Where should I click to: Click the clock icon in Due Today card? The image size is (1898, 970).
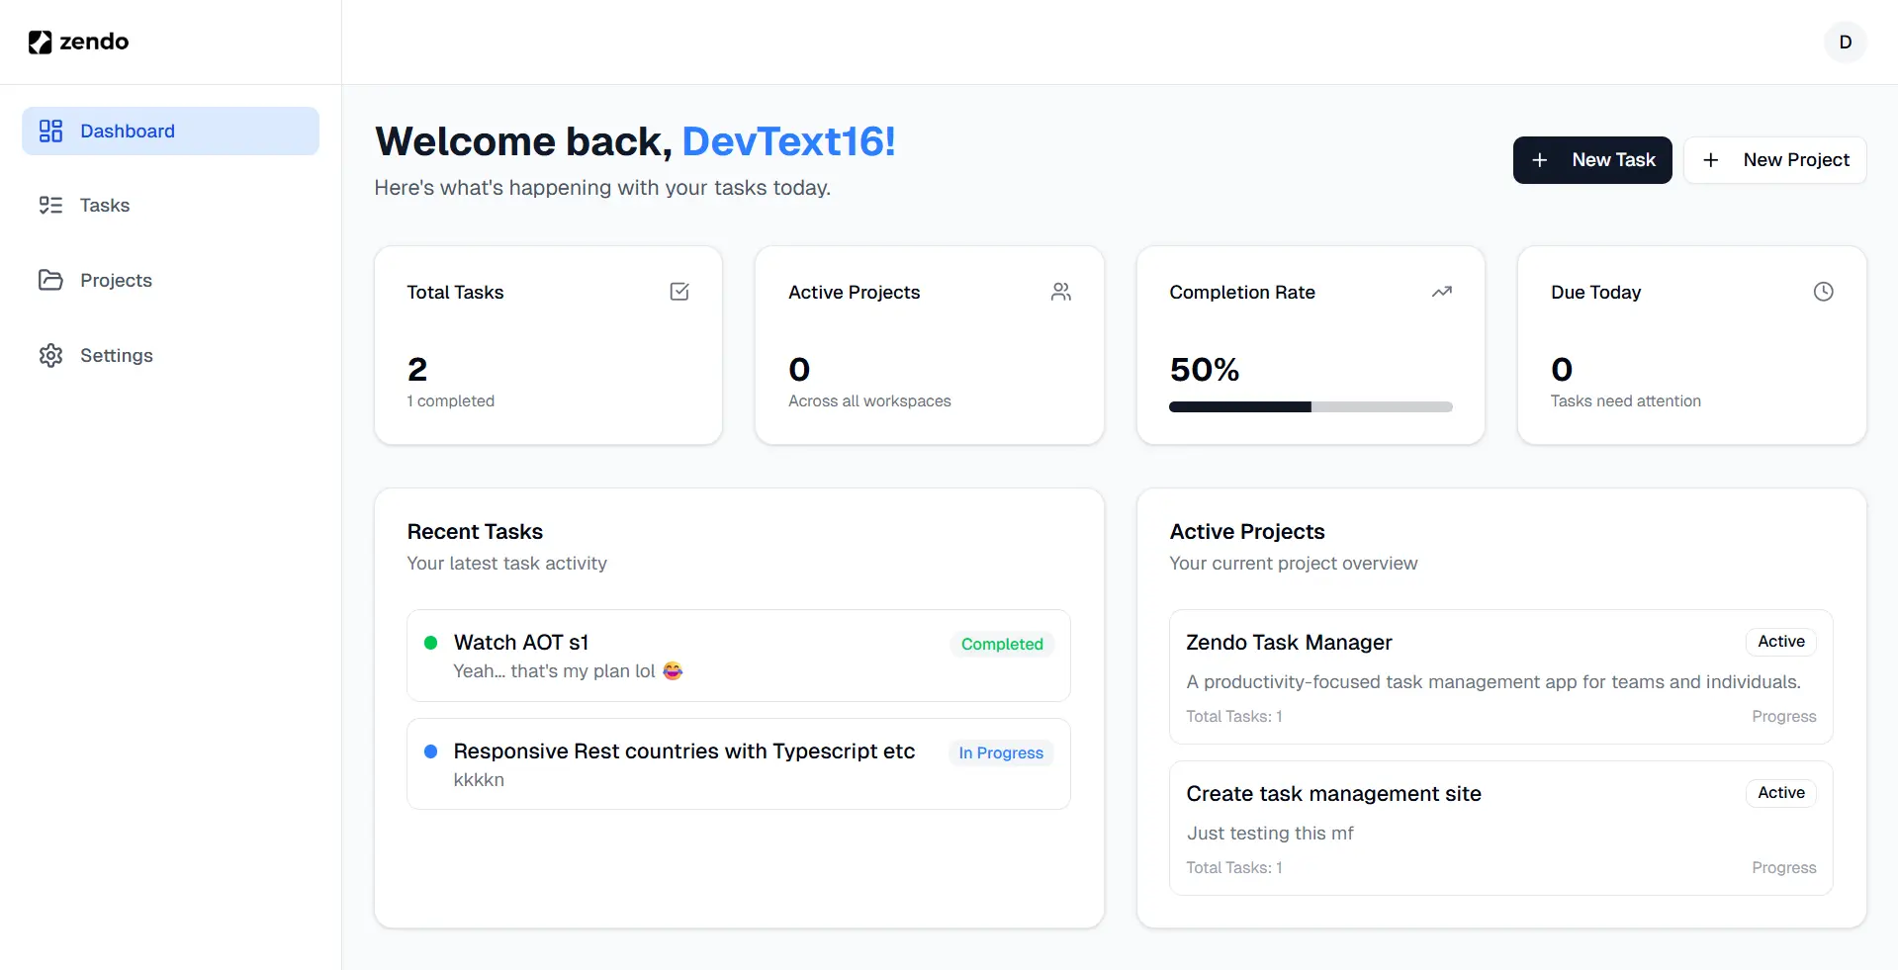(1823, 292)
